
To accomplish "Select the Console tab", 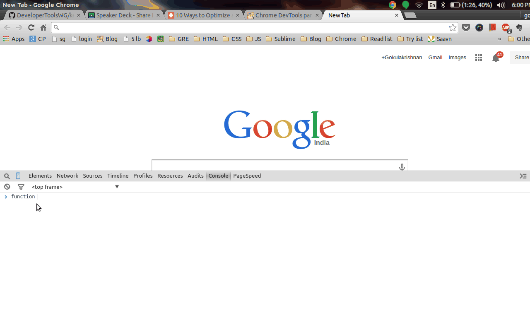I will pos(218,176).
